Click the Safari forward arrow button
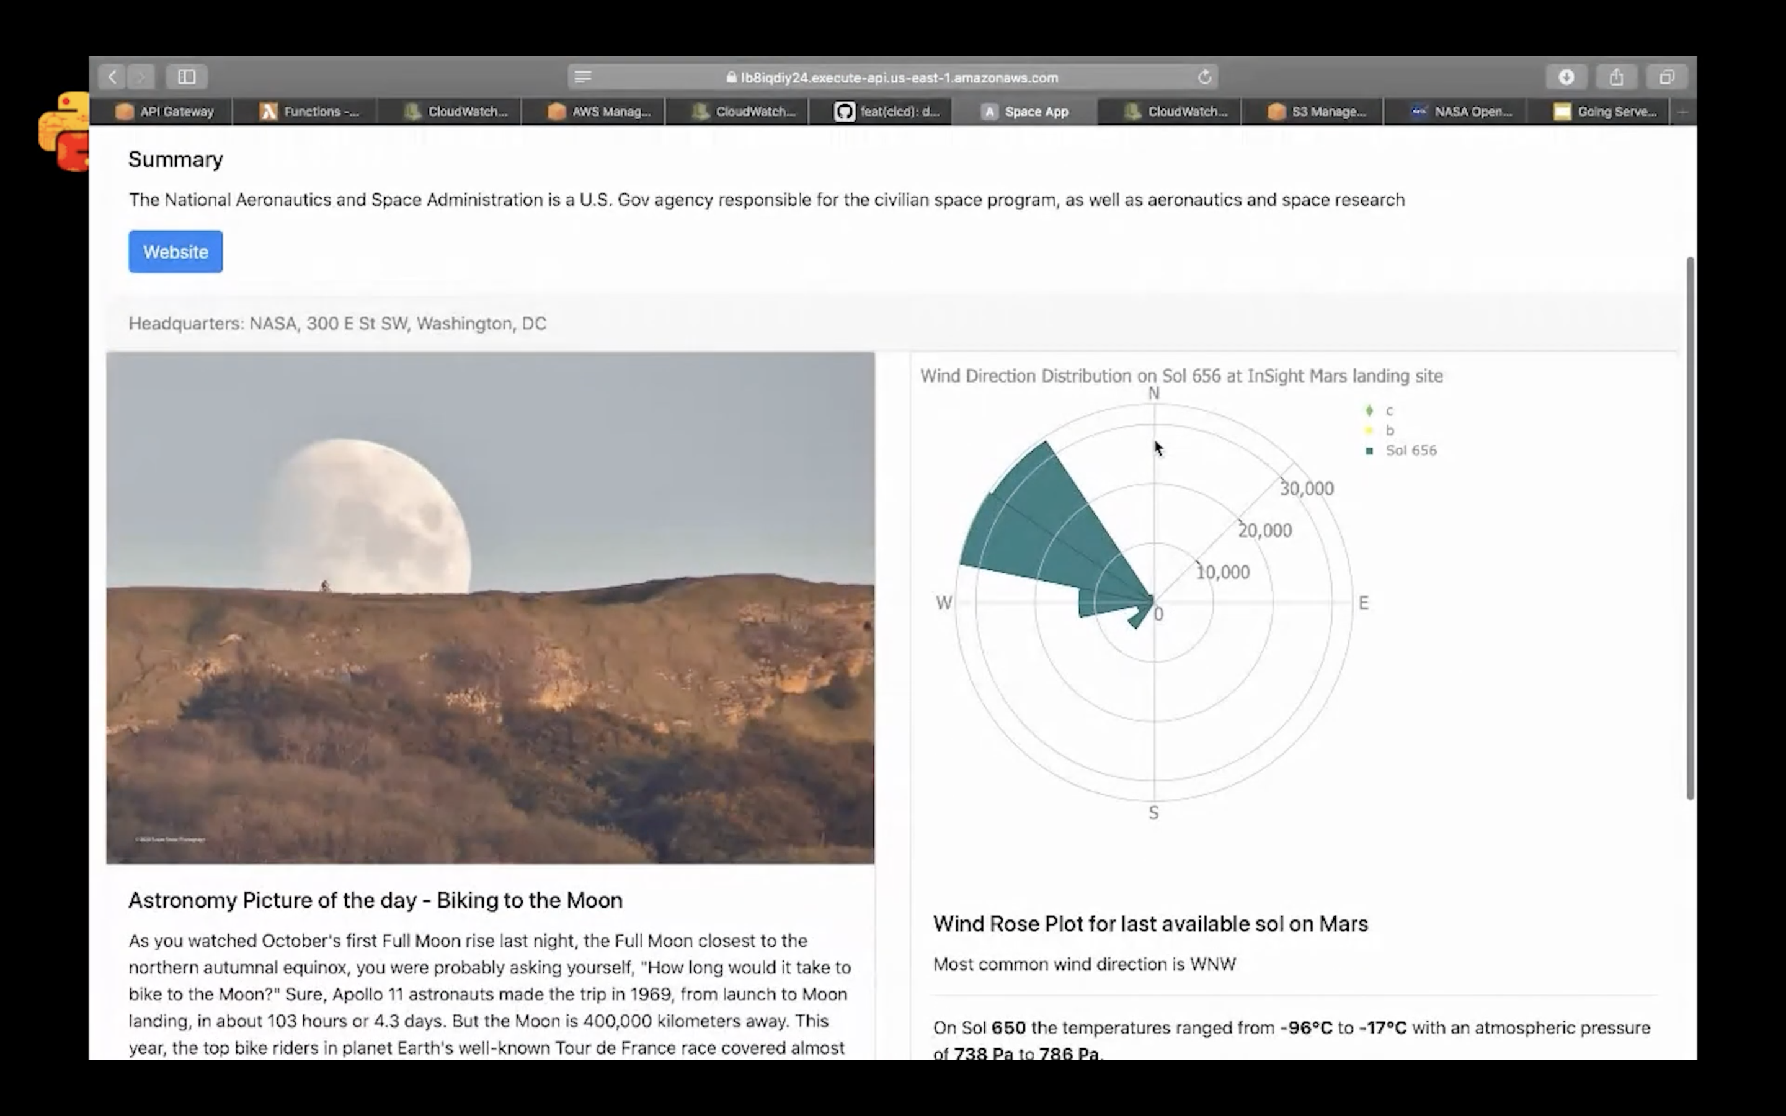 pyautogui.click(x=141, y=77)
